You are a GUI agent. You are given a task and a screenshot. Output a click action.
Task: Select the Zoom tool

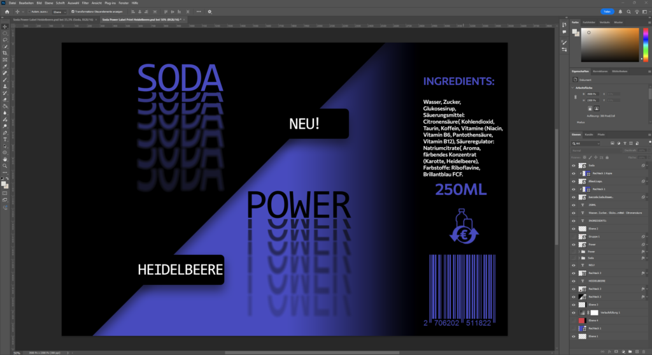5,166
